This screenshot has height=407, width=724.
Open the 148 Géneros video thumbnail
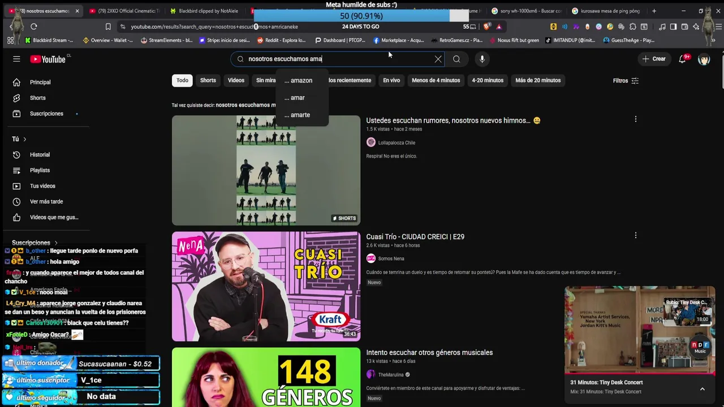(266, 377)
